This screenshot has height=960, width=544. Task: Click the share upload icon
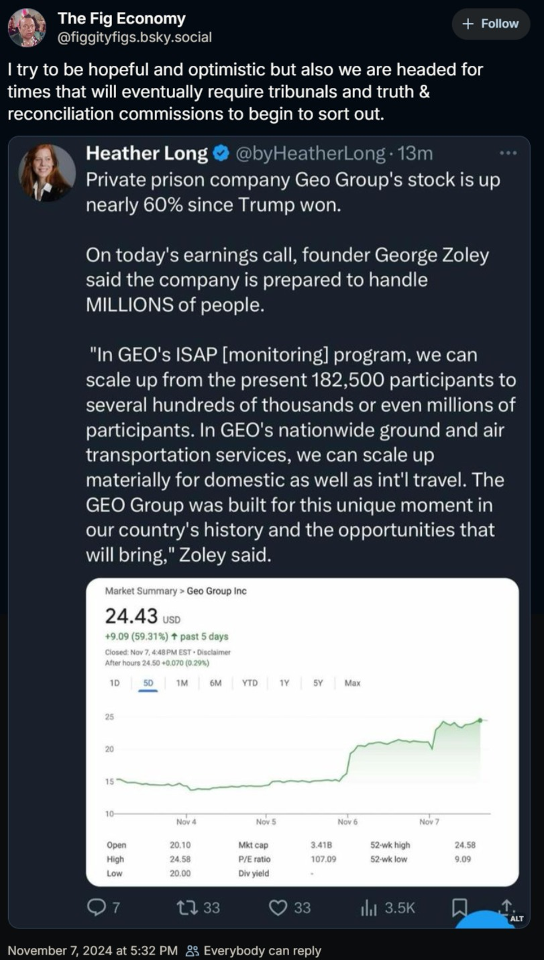click(506, 906)
